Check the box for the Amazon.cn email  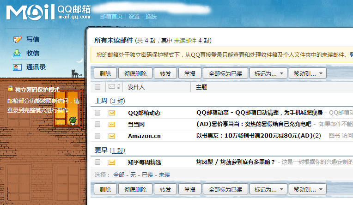click(97, 136)
